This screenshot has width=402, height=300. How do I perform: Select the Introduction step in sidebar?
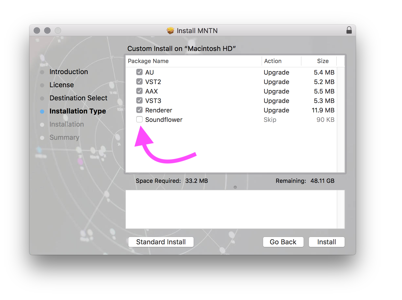coord(69,72)
